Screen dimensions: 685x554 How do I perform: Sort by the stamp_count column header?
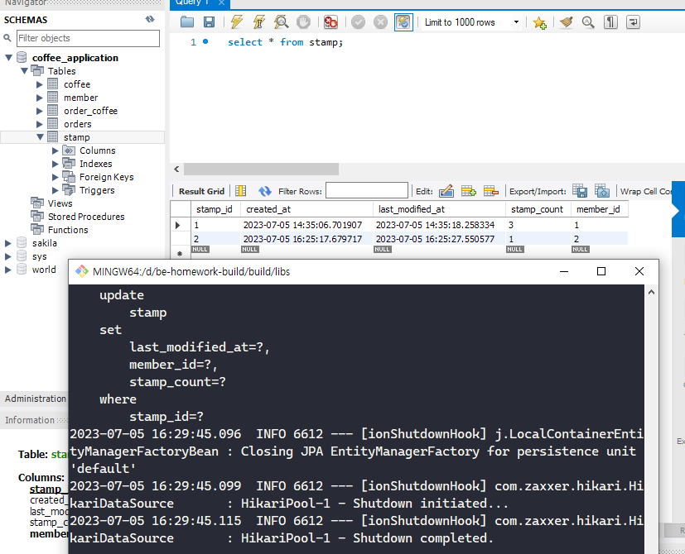538,209
